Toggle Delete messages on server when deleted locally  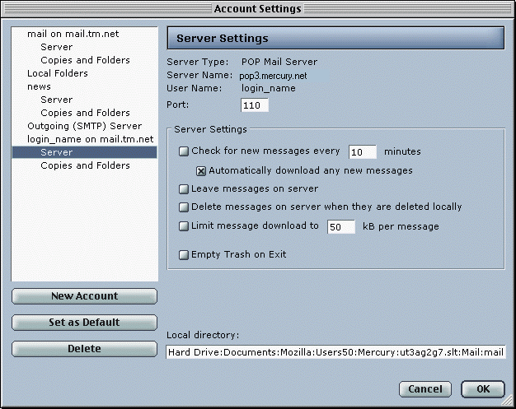(184, 207)
